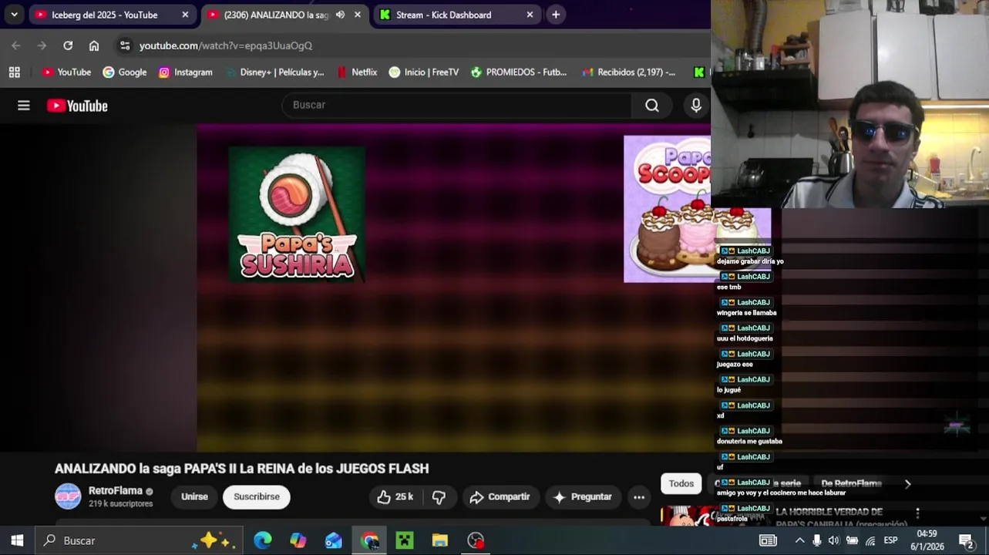Screen dimensions: 989x555
Task: Open the network status tray icon
Action: [x=870, y=540]
